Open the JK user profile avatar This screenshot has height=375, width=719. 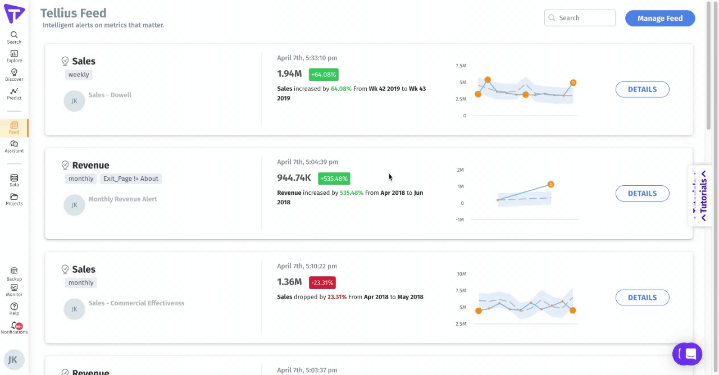point(12,360)
